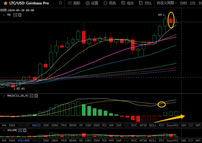Select BRAR in the upper indicator tab row
The image size is (202, 143).
(73, 125)
